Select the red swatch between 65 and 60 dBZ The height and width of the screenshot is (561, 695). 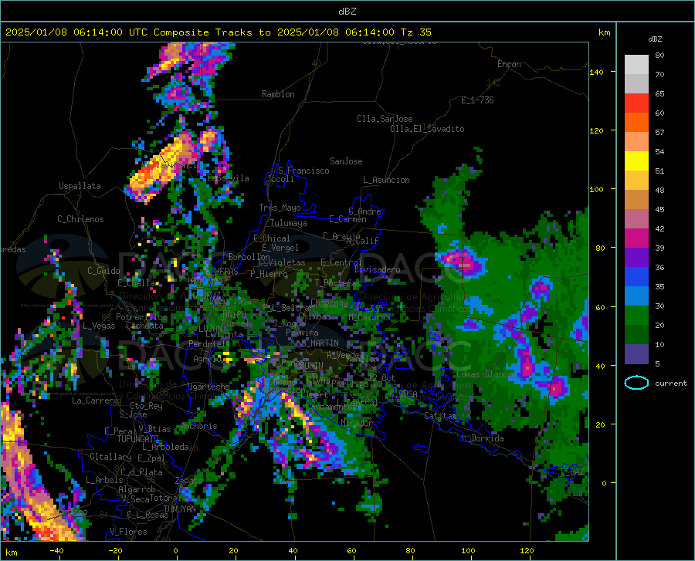(636, 103)
